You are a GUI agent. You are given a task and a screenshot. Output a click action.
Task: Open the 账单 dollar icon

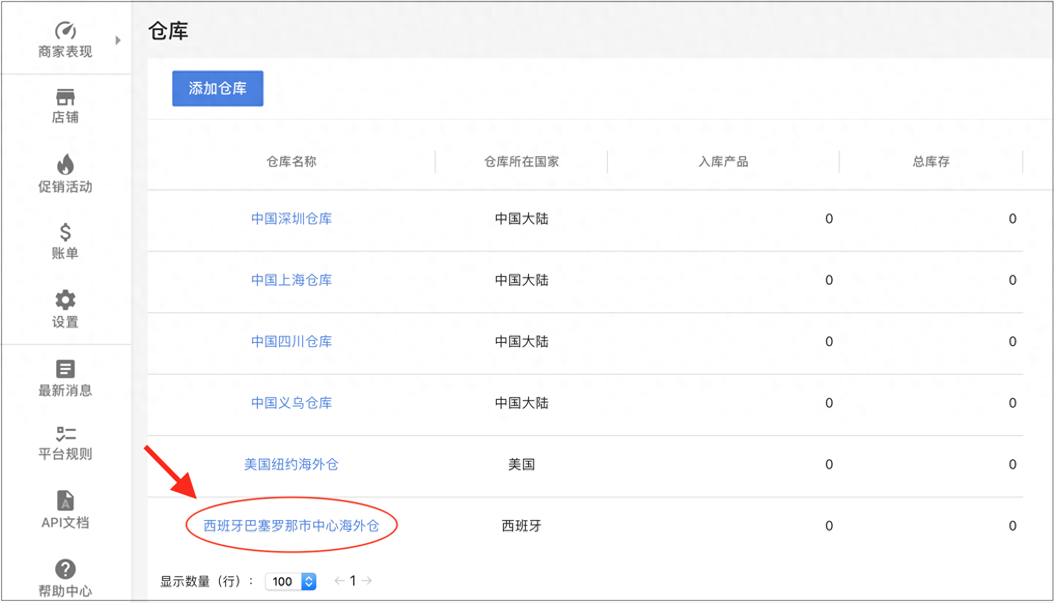[x=65, y=232]
